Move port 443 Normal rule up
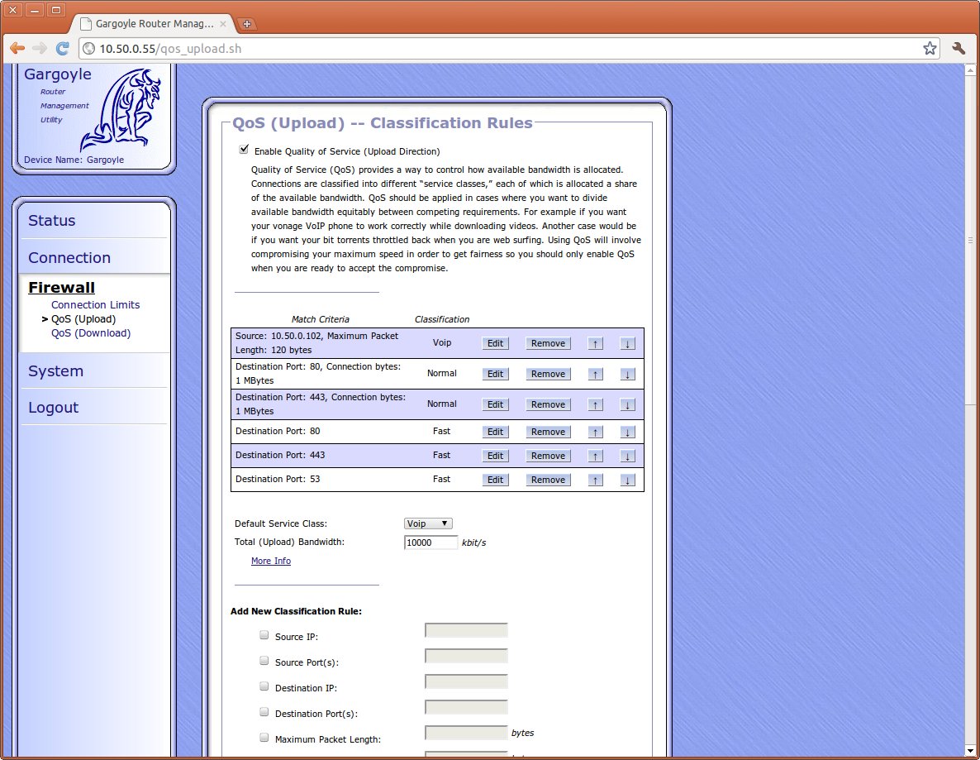 (595, 404)
